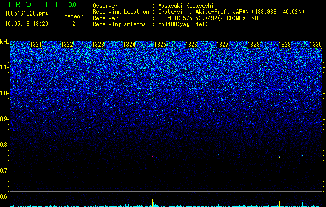Click the 1328 time marker label
Screen dimensions: 326x207
254,45
